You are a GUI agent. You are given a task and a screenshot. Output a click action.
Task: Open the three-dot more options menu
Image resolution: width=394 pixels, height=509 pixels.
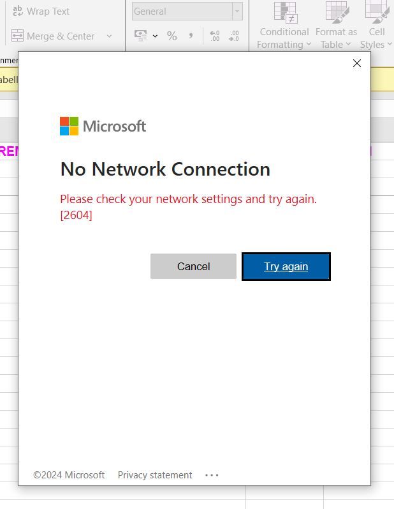[212, 475]
